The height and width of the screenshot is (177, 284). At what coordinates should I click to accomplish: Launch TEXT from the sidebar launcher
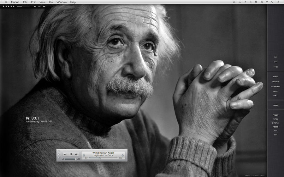pos(275,131)
